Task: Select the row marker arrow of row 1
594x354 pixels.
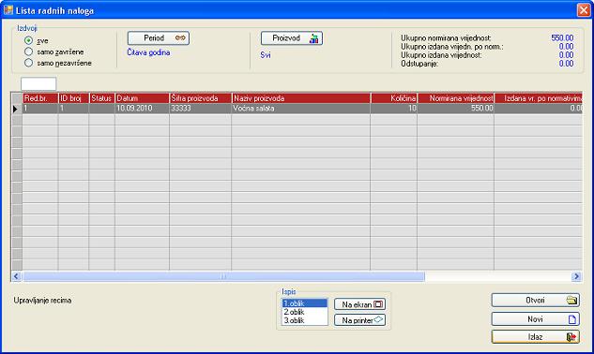Action: point(17,109)
